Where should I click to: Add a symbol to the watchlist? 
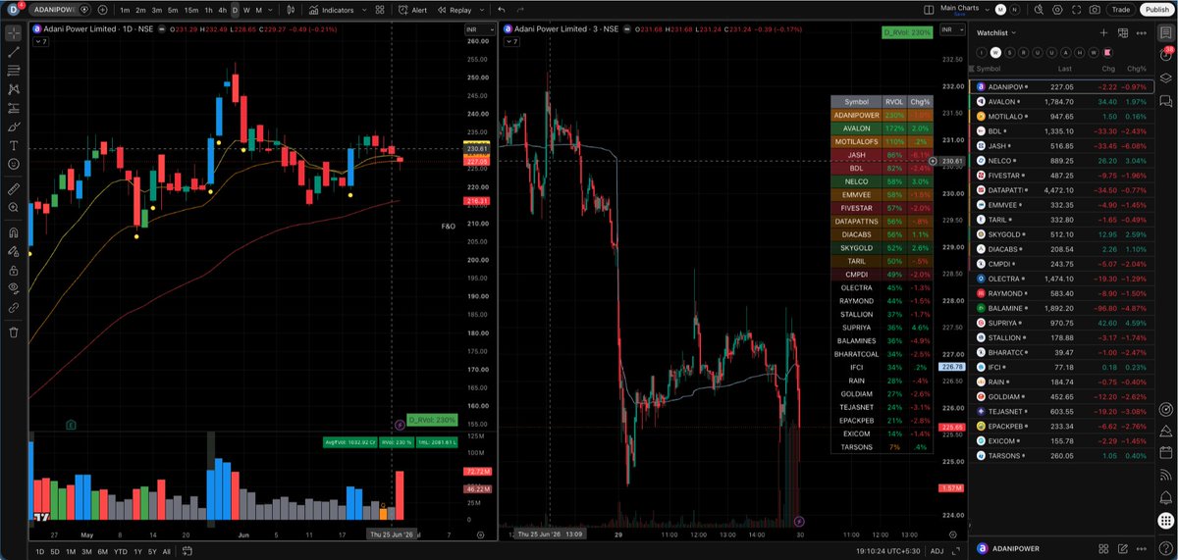[1103, 32]
